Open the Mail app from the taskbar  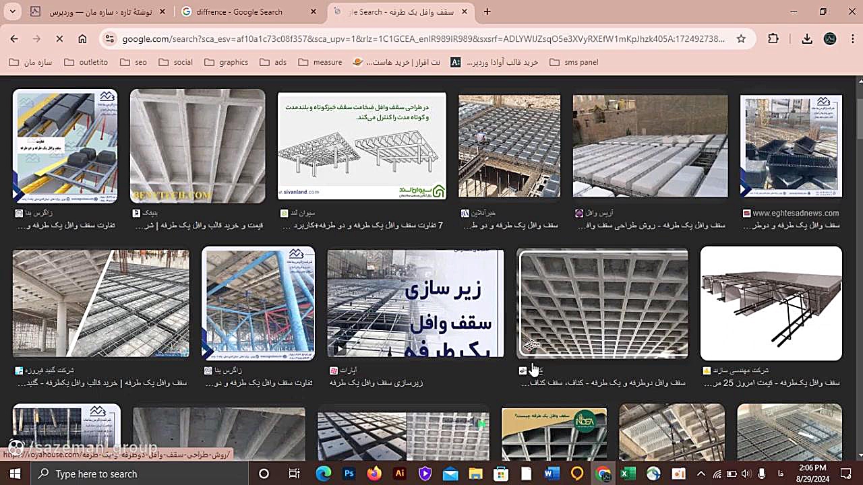(450, 474)
